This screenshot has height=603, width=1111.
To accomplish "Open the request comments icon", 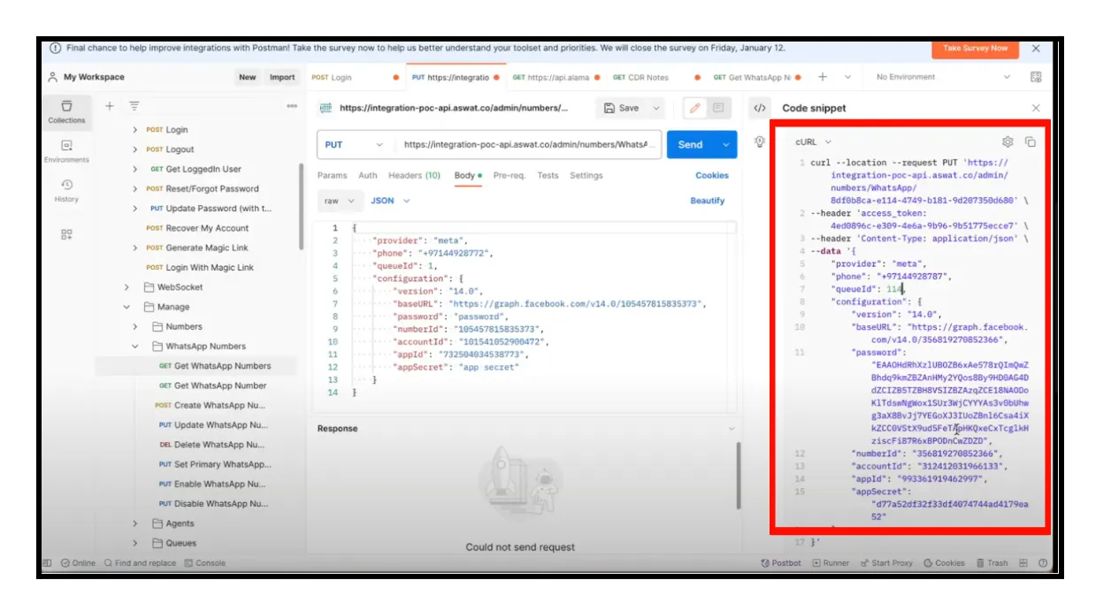I will coord(717,108).
